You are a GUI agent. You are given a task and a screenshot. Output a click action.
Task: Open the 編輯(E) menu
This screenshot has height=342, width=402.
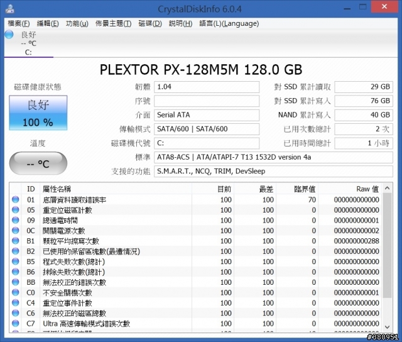48,24
